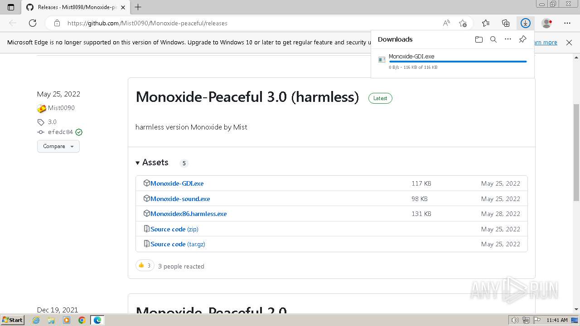Click the Latest release badge
Viewport: 580px width, 326px height.
coord(380,98)
